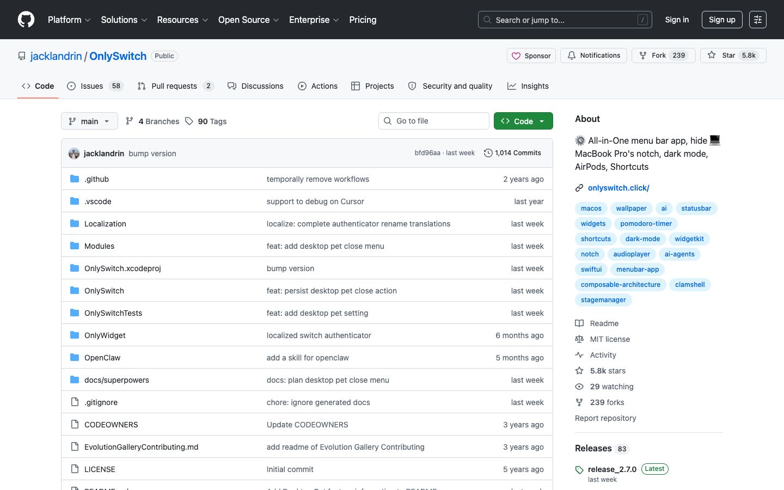Screen dimensions: 784x490
Task: Open the docs/superpowers folder
Action: coord(117,380)
